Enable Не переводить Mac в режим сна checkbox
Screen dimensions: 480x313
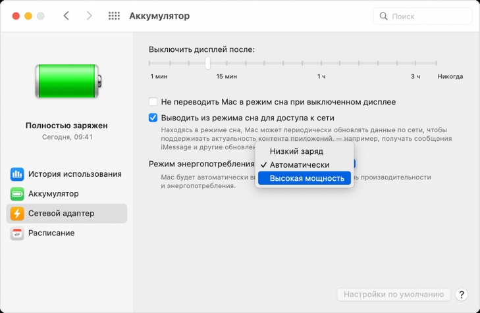point(153,103)
